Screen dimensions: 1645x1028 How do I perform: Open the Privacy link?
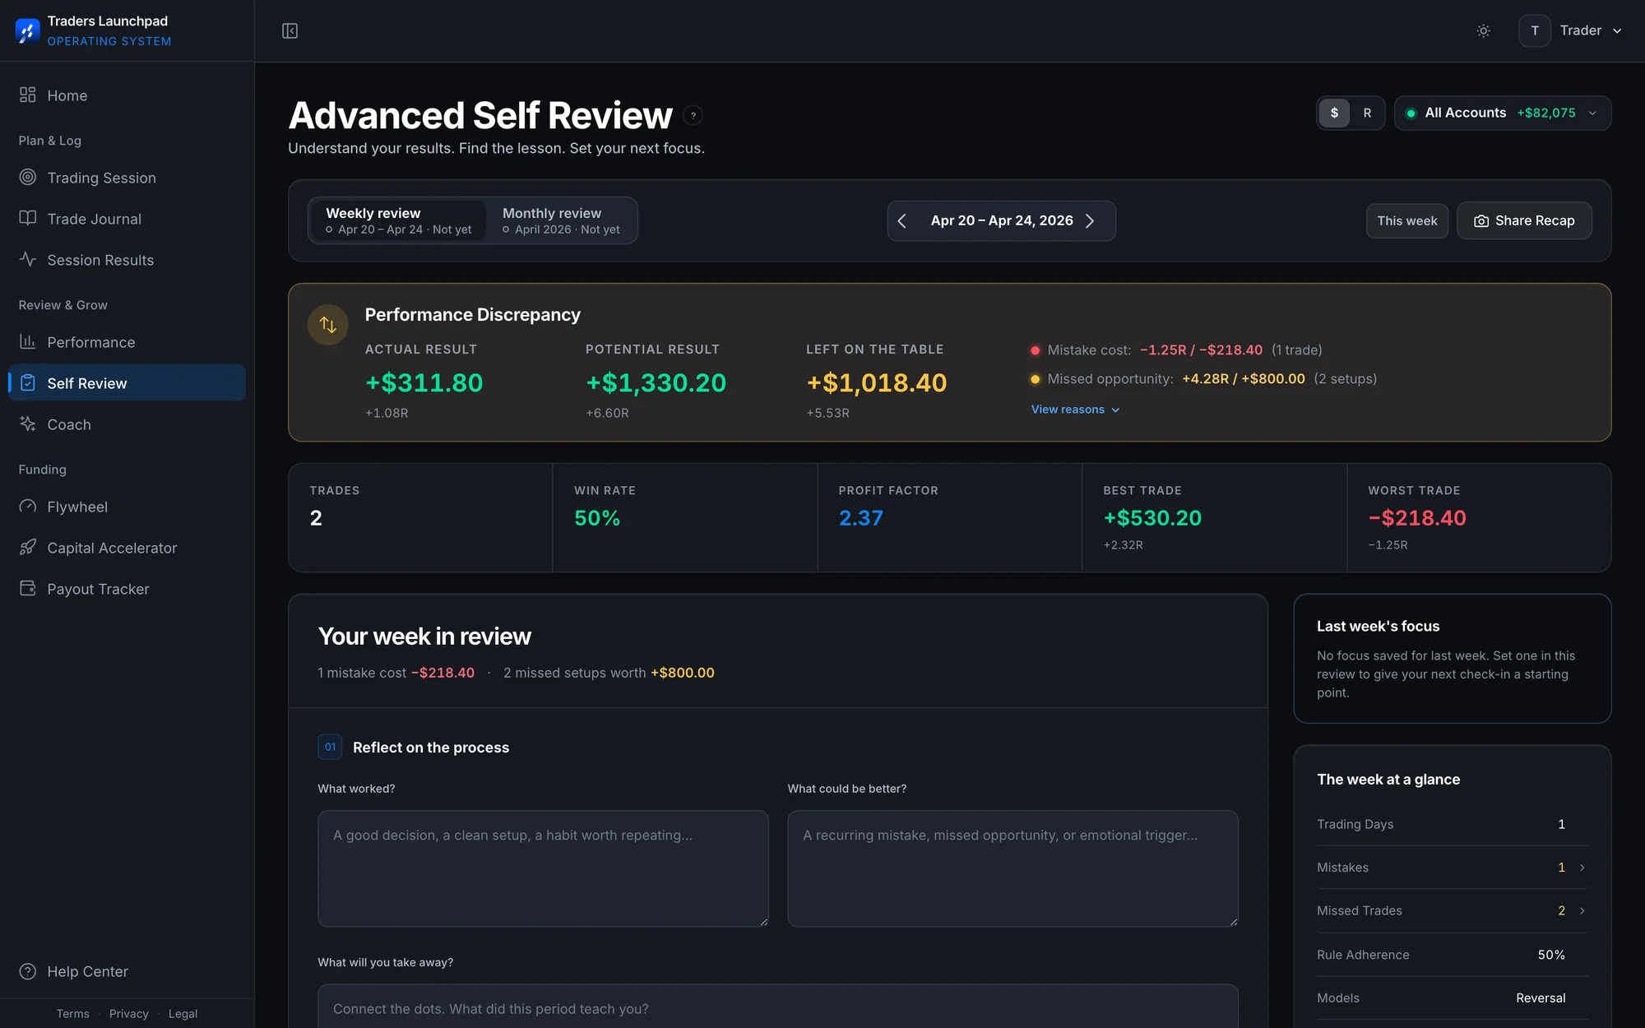tap(128, 1014)
